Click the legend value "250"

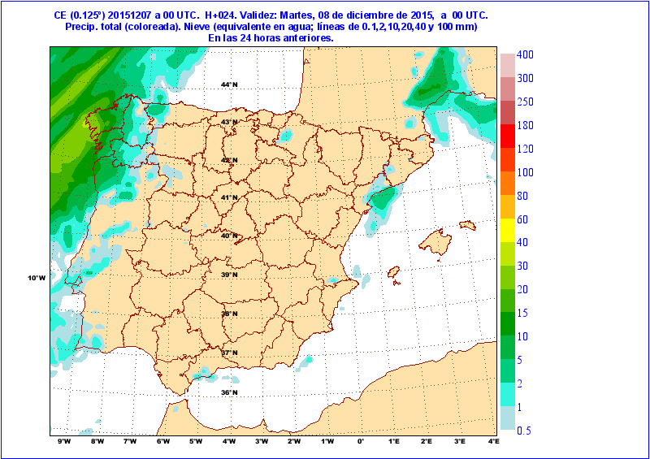point(525,102)
